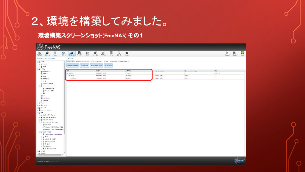The width and height of the screenshot is (305, 172).
Task: Collapse the Tunables tree node
Action: (x=40, y=86)
